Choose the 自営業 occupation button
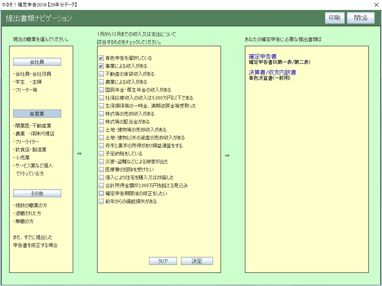This screenshot has width=382, height=286. pos(37,114)
